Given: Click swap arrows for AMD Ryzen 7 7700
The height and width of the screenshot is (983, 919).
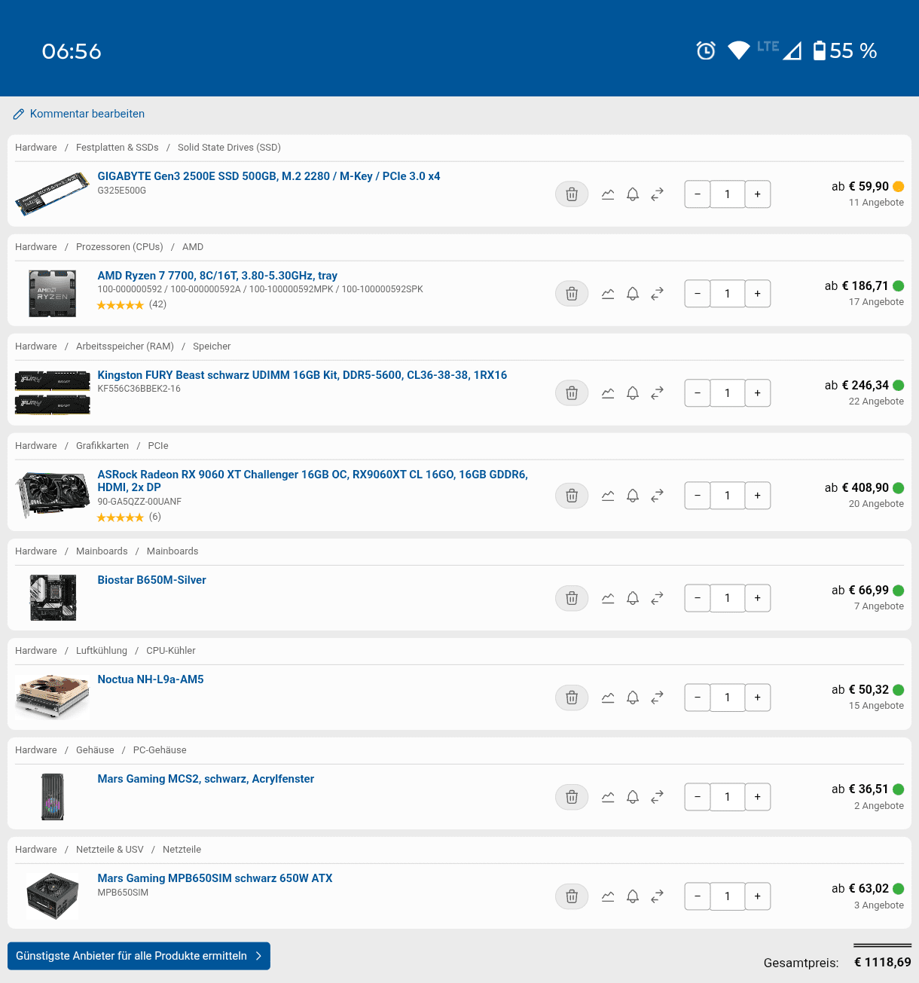Looking at the screenshot, I should coord(657,294).
